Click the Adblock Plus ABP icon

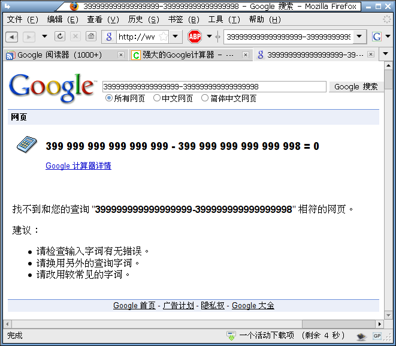195,37
